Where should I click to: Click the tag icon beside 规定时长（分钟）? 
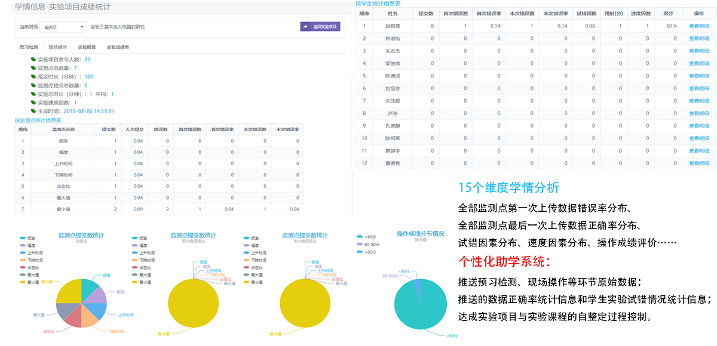point(33,76)
